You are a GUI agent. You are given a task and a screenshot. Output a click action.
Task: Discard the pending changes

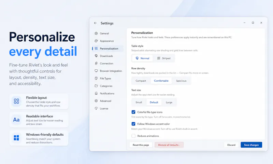coord(231,145)
